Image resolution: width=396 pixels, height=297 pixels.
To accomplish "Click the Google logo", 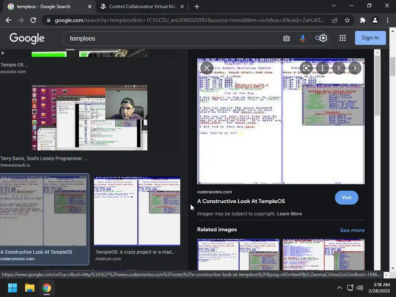I will point(27,38).
